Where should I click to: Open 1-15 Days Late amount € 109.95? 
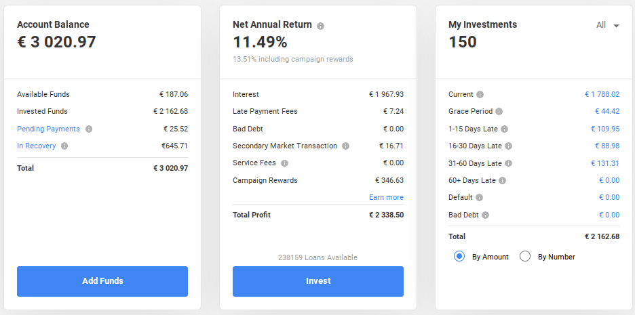[x=605, y=129]
